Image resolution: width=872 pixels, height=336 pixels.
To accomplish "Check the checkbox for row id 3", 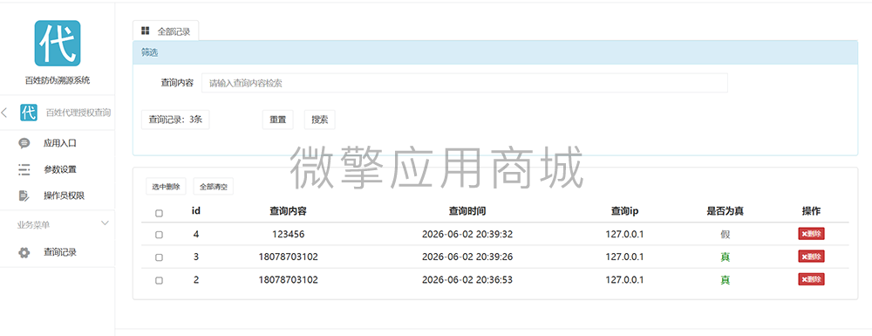I will point(159,257).
